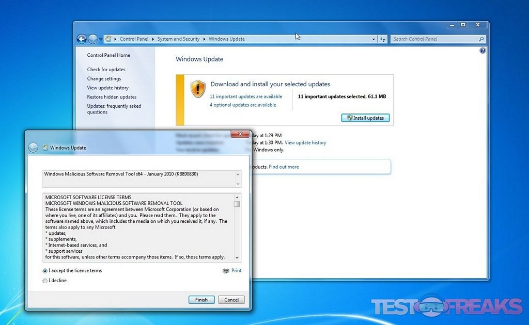
Task: Click down arrow of license text scrollbar
Action: pyautogui.click(x=237, y=258)
